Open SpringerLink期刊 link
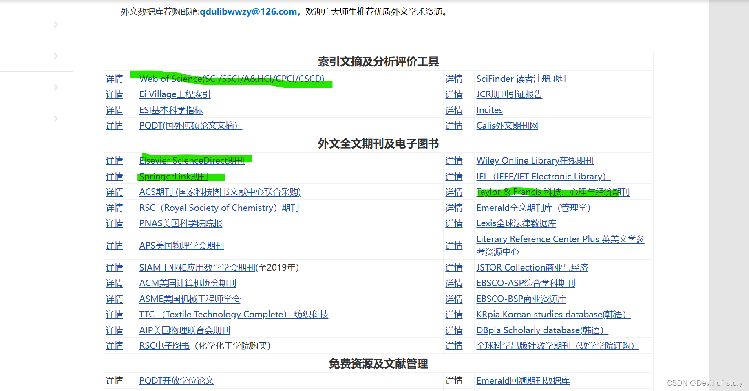The width and height of the screenshot is (749, 391). point(174,177)
